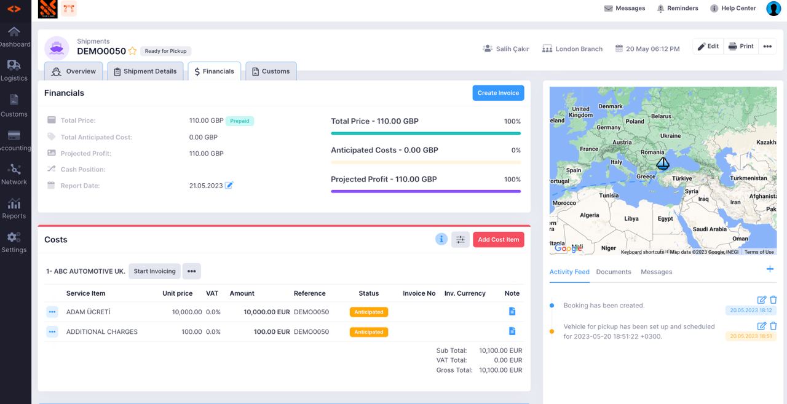Click the cost info circle icon
The height and width of the screenshot is (404, 787).
pyautogui.click(x=441, y=239)
